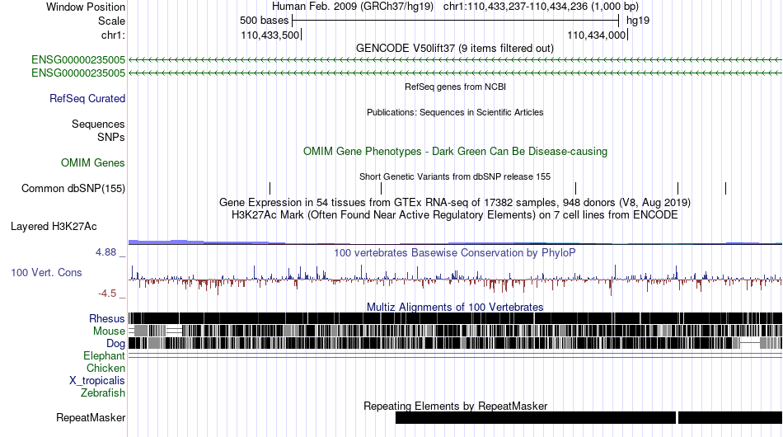Click the H3K27Ac Mark ENCODE title
The image size is (783, 437).
click(x=455, y=214)
